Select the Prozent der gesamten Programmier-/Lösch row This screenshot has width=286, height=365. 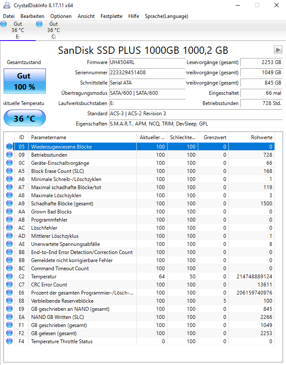click(x=139, y=292)
